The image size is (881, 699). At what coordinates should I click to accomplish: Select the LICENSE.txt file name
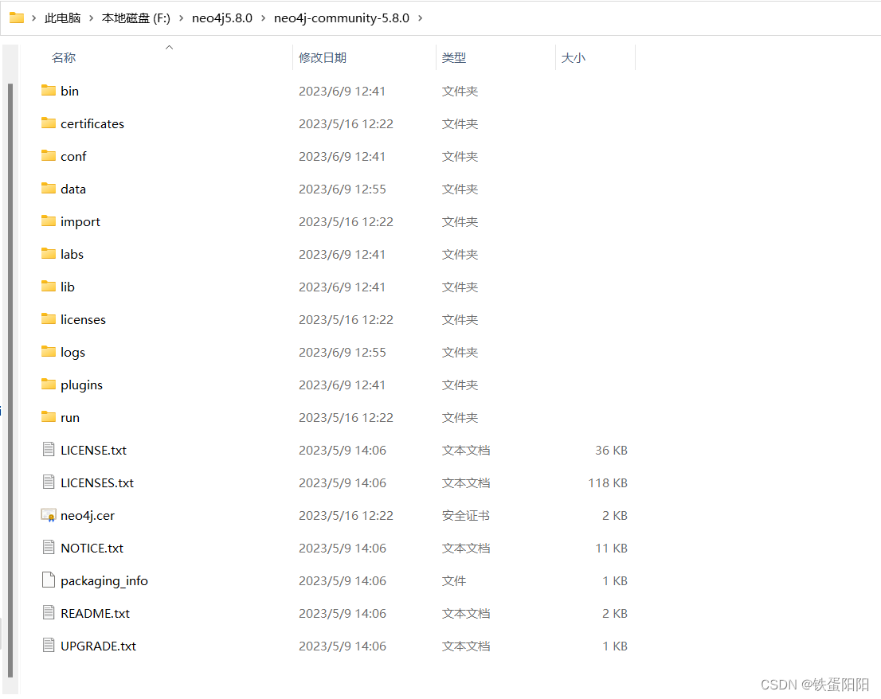point(94,451)
